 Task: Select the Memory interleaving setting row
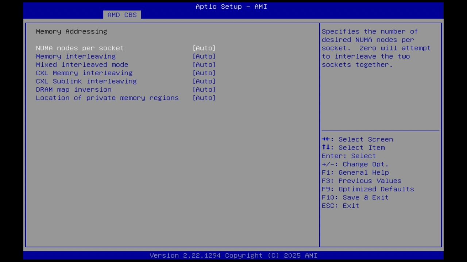tap(76, 56)
